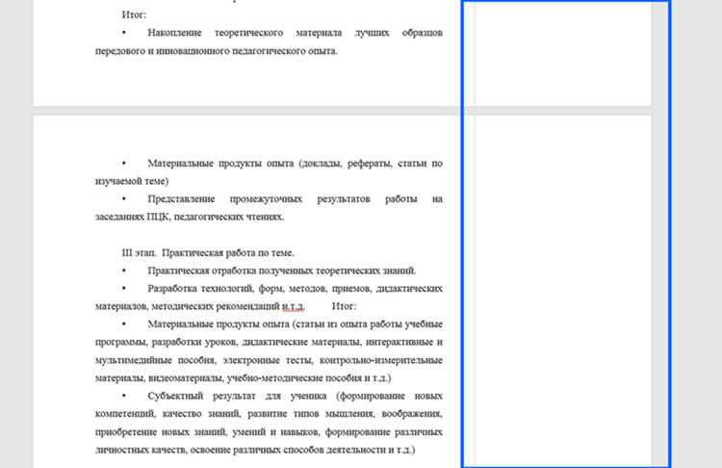Click the line "передового и инновационного педагогического опыта."

click(217, 51)
